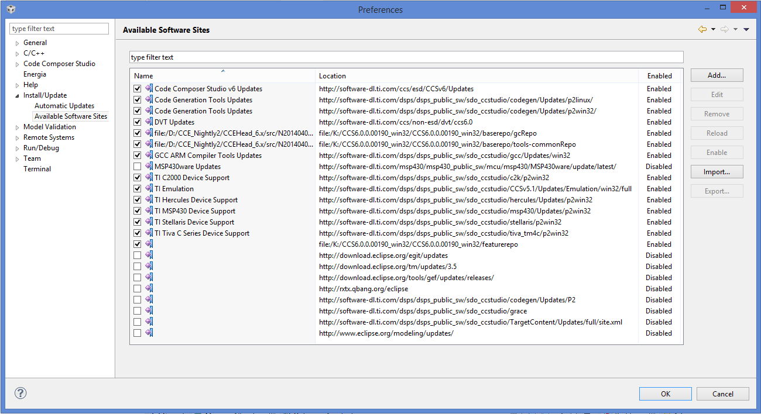The width and height of the screenshot is (761, 414).
Task: Click site icon for DVT Updates row
Action: click(149, 122)
